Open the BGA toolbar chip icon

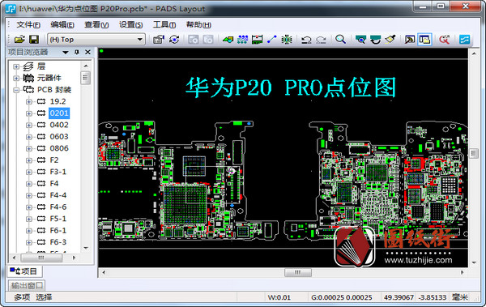287,40
